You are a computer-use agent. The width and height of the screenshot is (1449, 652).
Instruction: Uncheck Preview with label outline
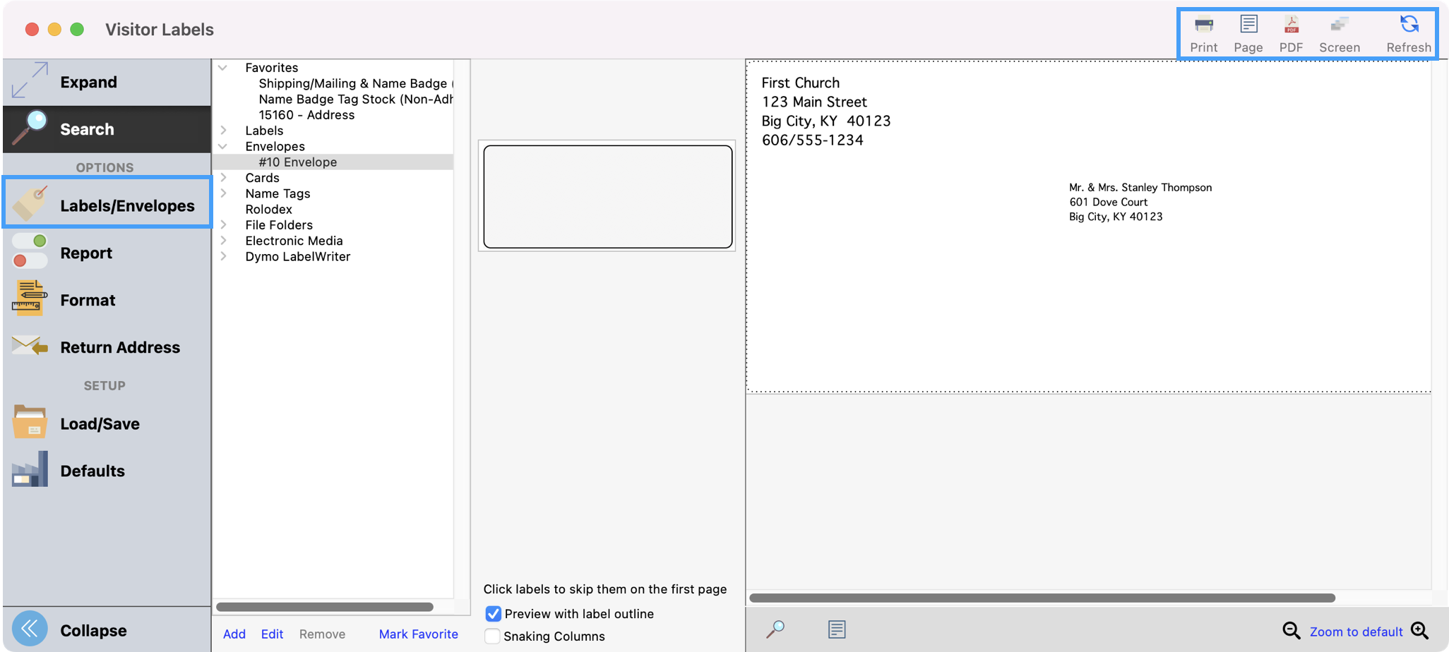click(x=493, y=614)
